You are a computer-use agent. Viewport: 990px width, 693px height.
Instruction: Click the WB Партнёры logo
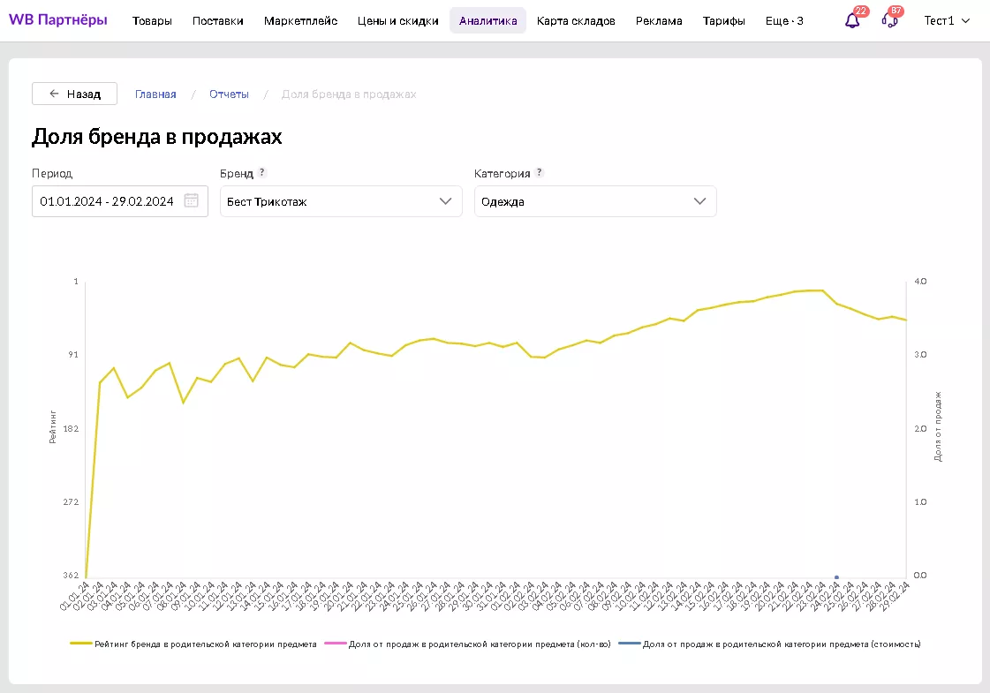tap(58, 19)
